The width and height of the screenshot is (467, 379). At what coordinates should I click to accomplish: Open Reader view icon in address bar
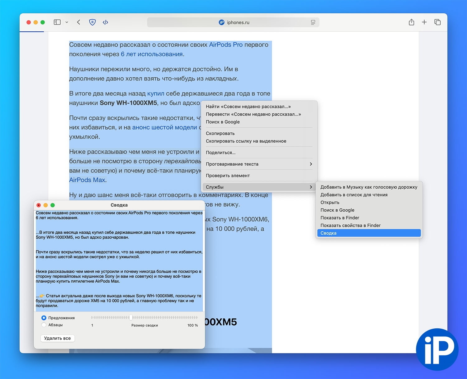point(313,22)
